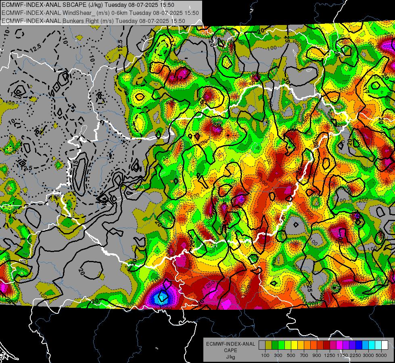Image resolution: width=395 pixels, height=363 pixels.
Task: Select the bright magenta legend swatch
Action: pos(340,345)
